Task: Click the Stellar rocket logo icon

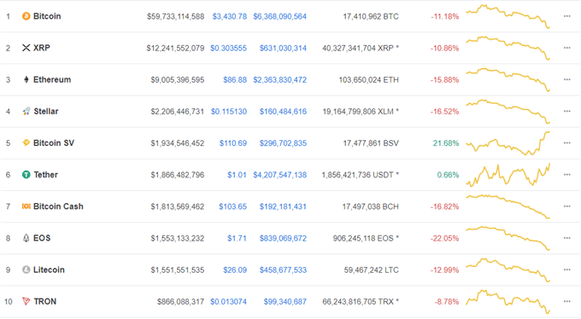Action: 26,112
